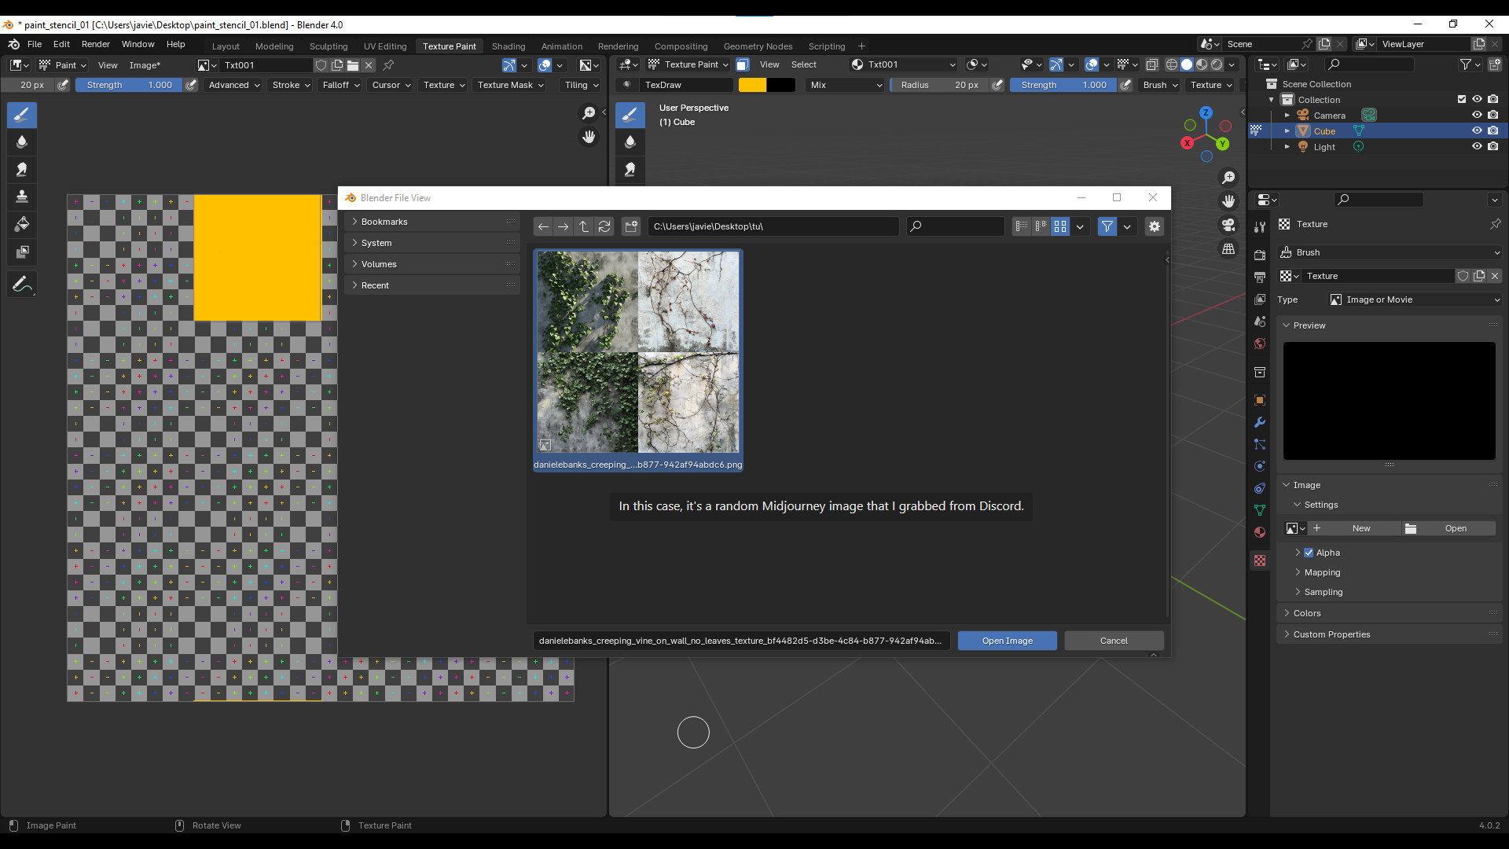The height and width of the screenshot is (849, 1509).
Task: Click the Open image button in properties
Action: click(x=1448, y=528)
